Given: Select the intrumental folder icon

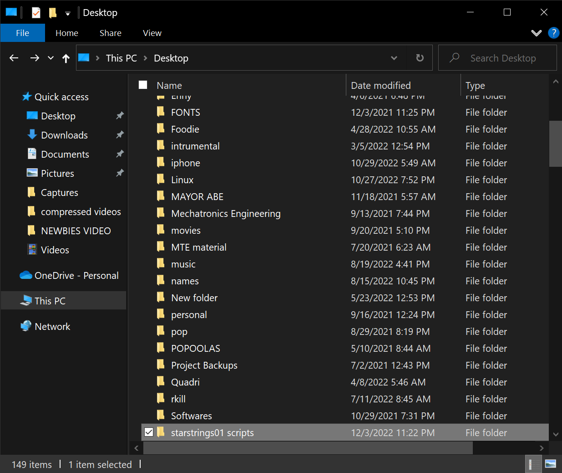Looking at the screenshot, I should (x=161, y=145).
